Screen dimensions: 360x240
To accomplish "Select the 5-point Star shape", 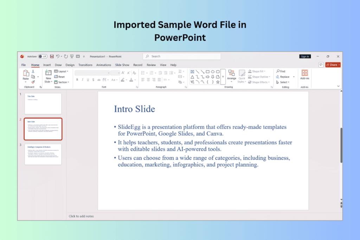I will 218,82.
